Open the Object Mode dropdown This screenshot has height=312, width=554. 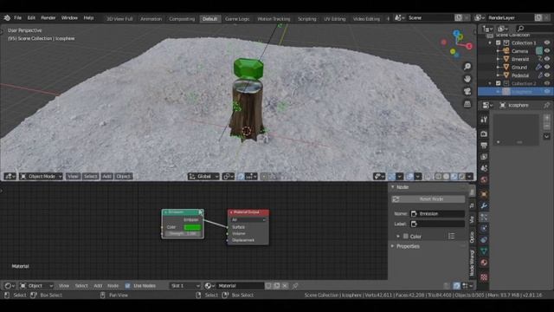point(41,176)
